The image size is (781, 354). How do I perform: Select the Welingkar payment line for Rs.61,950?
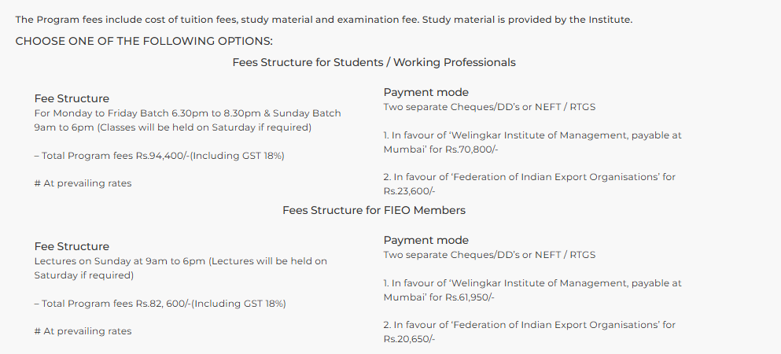tap(532, 289)
